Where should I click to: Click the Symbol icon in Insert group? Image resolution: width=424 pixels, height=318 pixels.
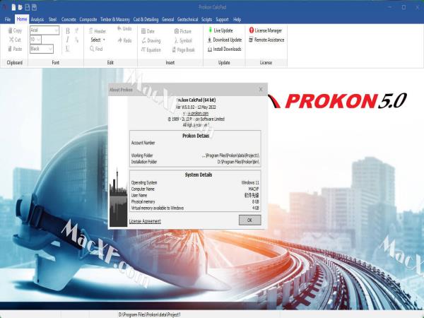(176, 40)
